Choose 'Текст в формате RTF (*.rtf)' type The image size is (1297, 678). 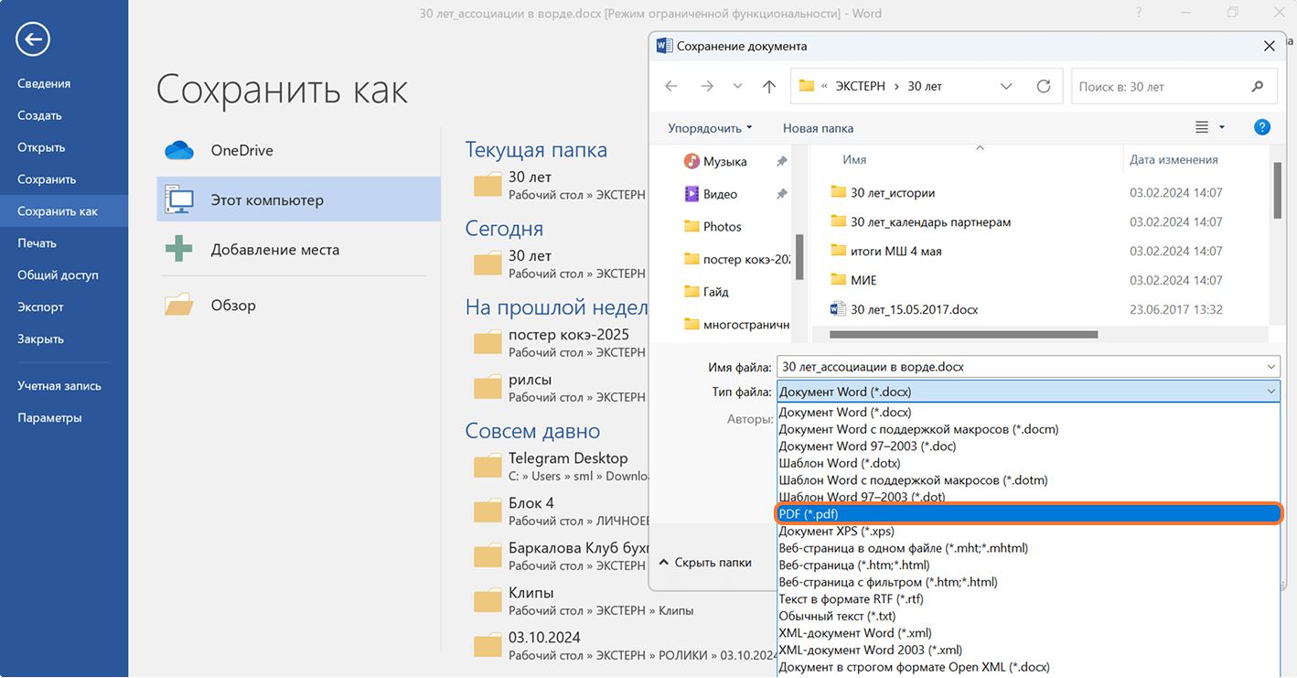point(1028,598)
